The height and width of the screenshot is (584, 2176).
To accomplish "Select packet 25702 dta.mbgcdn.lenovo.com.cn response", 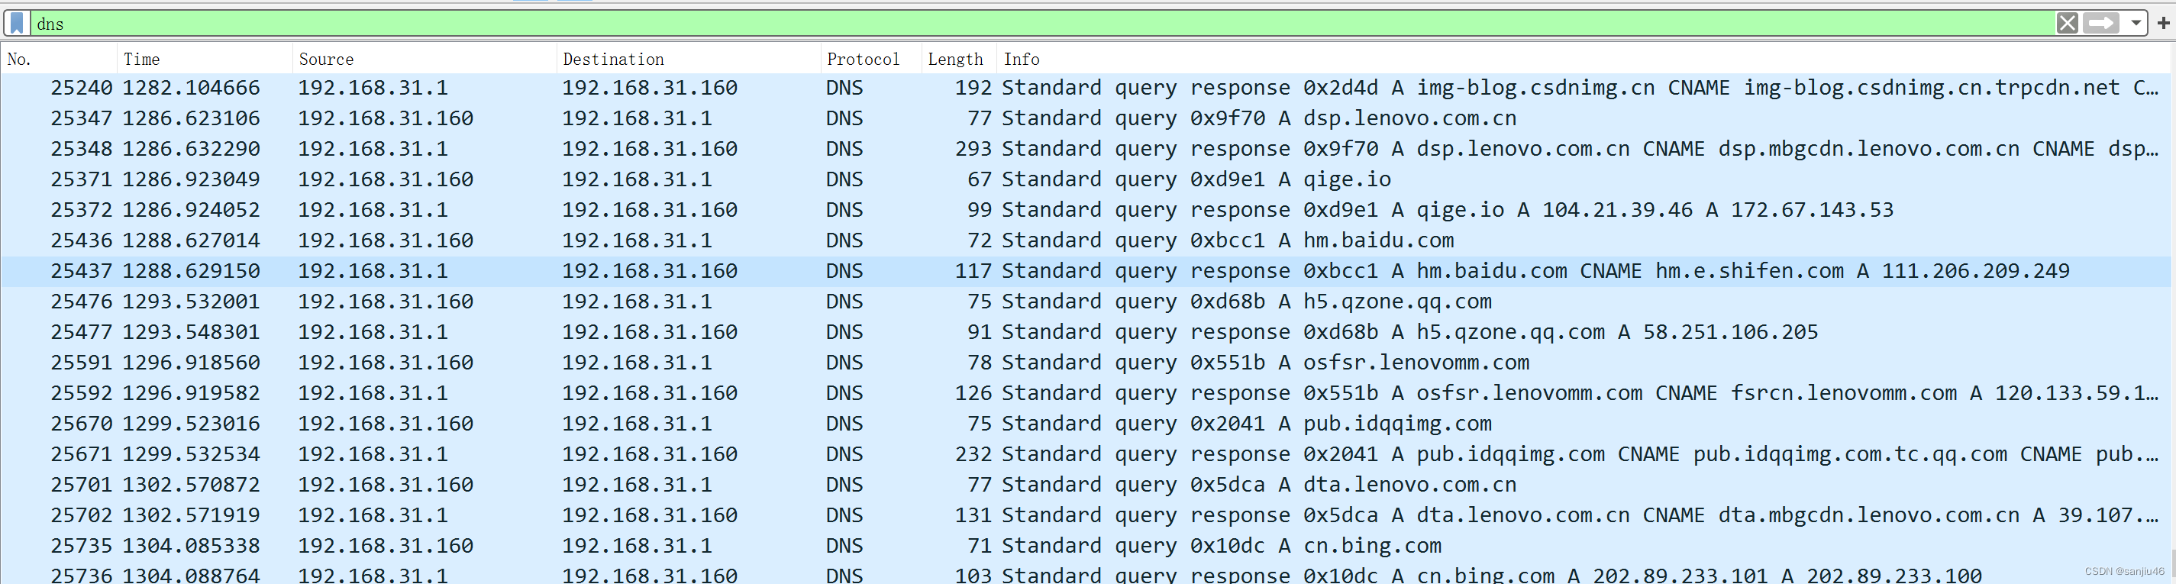I will point(1086,515).
